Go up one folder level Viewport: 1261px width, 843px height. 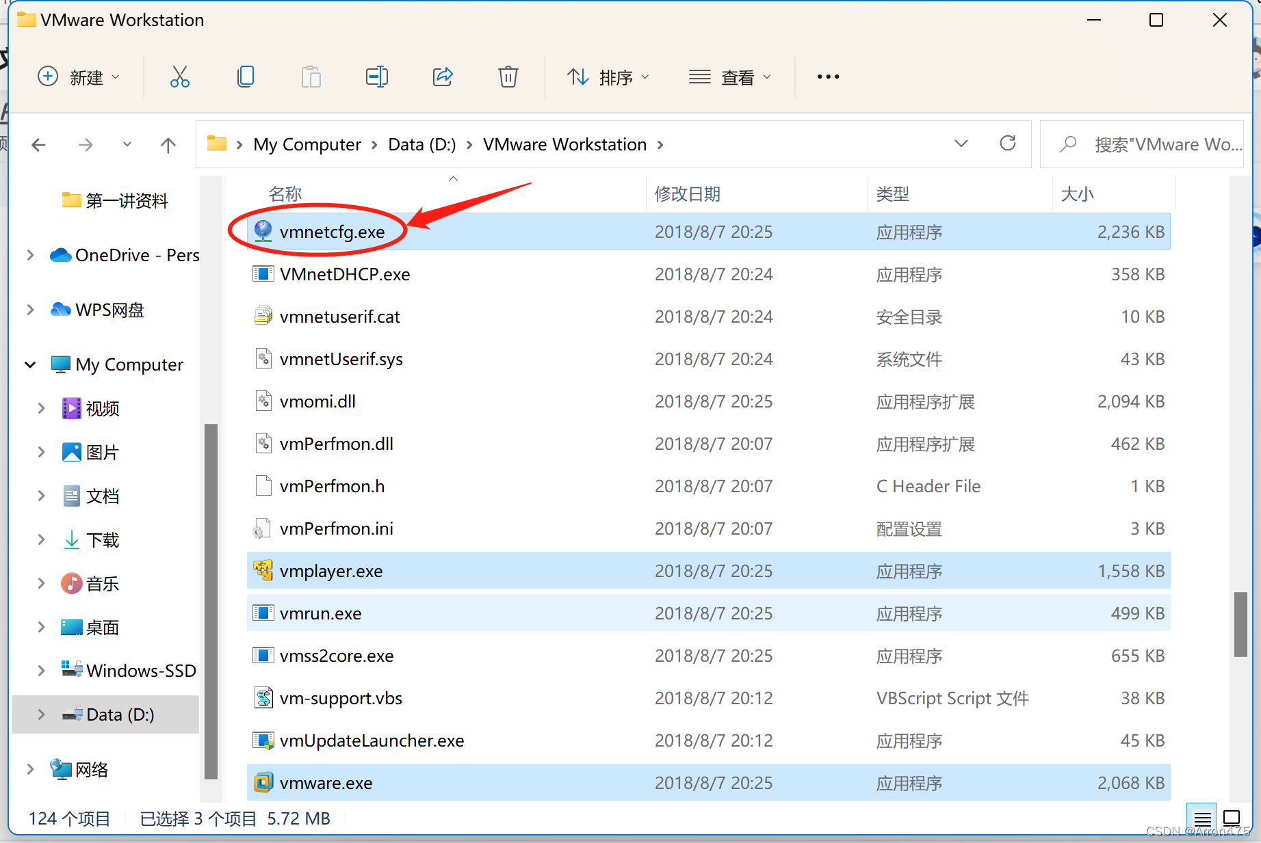tap(168, 144)
